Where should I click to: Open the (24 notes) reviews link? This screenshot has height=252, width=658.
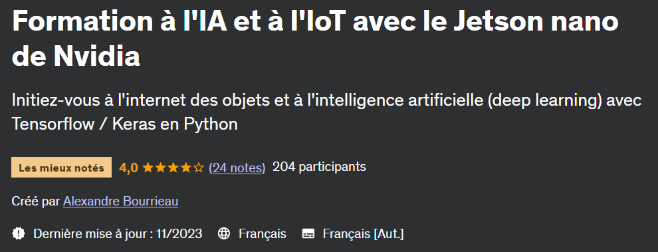point(237,168)
